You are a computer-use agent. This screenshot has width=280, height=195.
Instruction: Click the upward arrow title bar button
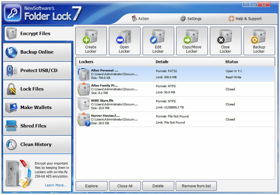(246, 4)
